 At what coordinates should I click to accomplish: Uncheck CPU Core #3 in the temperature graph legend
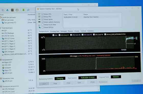click(82, 35)
